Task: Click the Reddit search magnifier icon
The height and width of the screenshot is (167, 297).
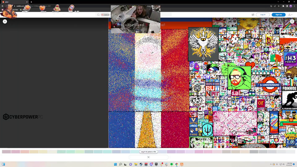Action: click(x=98, y=15)
